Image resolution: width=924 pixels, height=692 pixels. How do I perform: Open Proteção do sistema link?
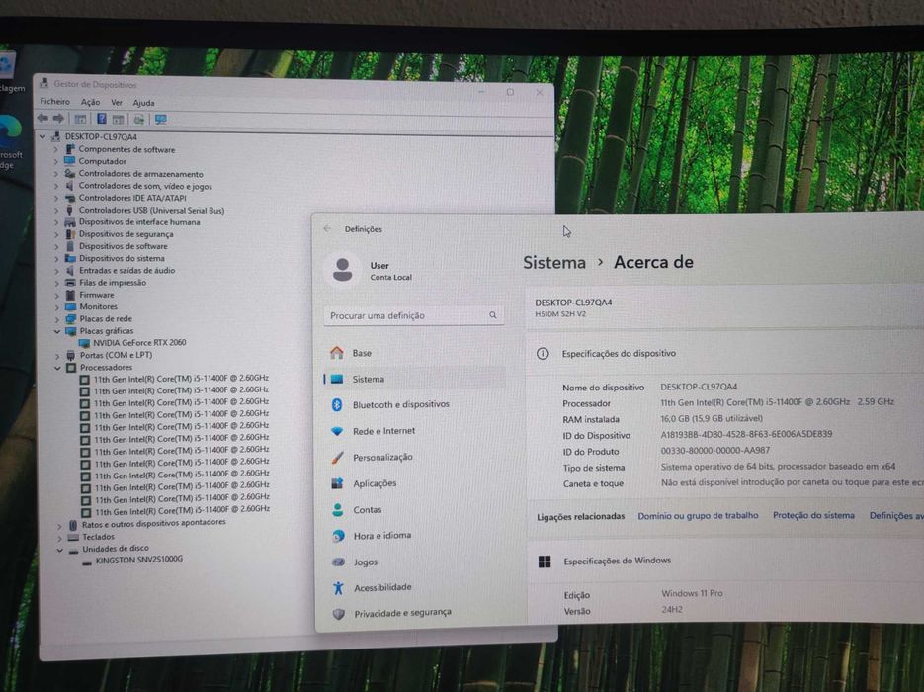coord(813,515)
